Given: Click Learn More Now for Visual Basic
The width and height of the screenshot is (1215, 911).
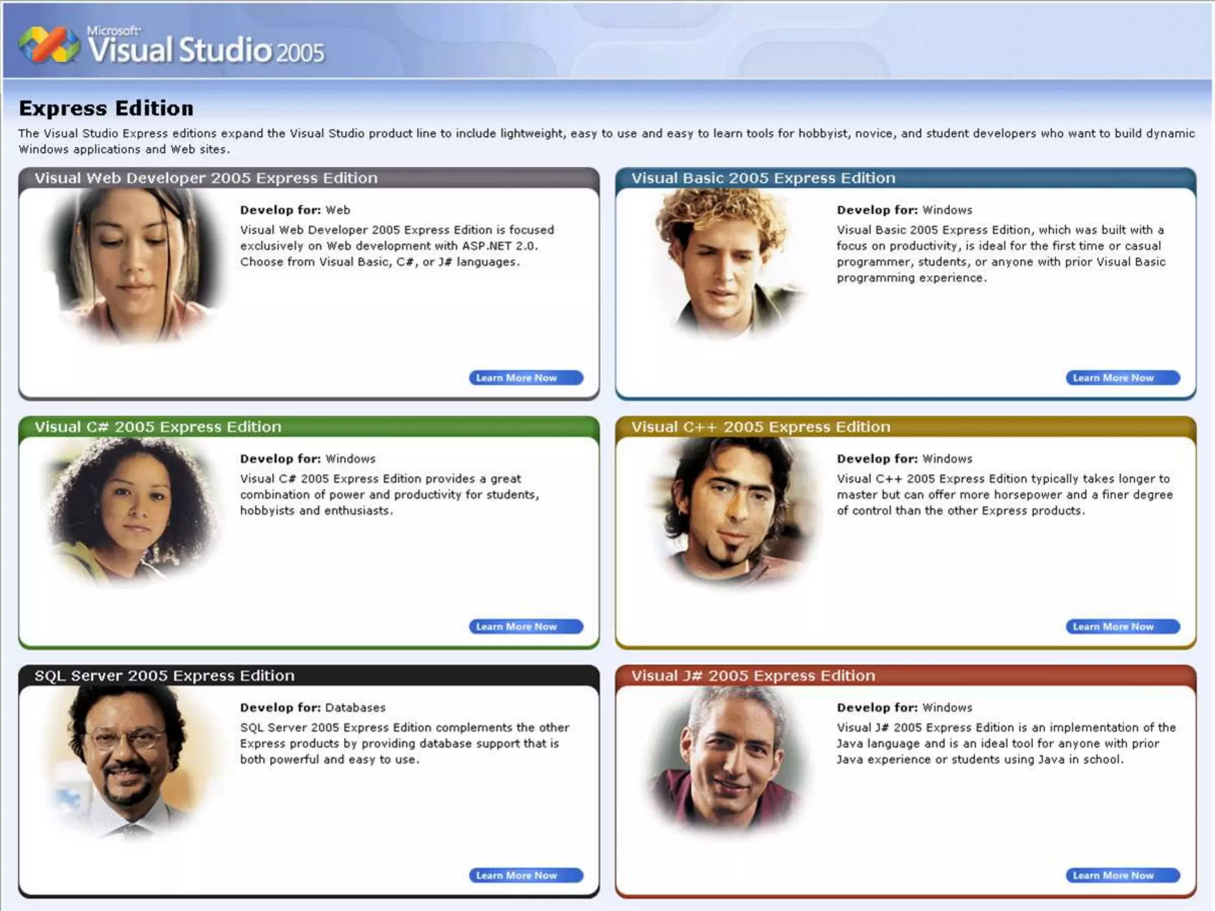Looking at the screenshot, I should click(x=1122, y=378).
